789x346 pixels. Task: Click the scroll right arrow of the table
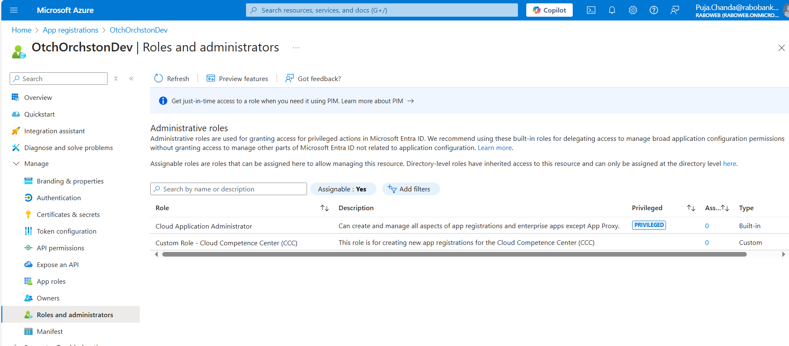tap(784, 254)
